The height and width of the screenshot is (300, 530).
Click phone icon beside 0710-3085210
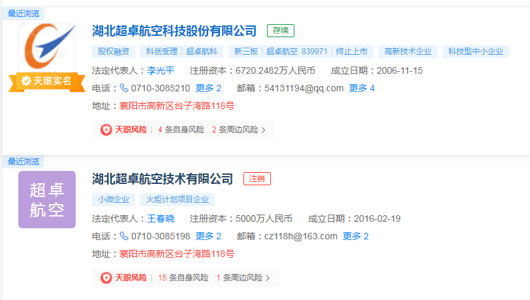point(124,88)
